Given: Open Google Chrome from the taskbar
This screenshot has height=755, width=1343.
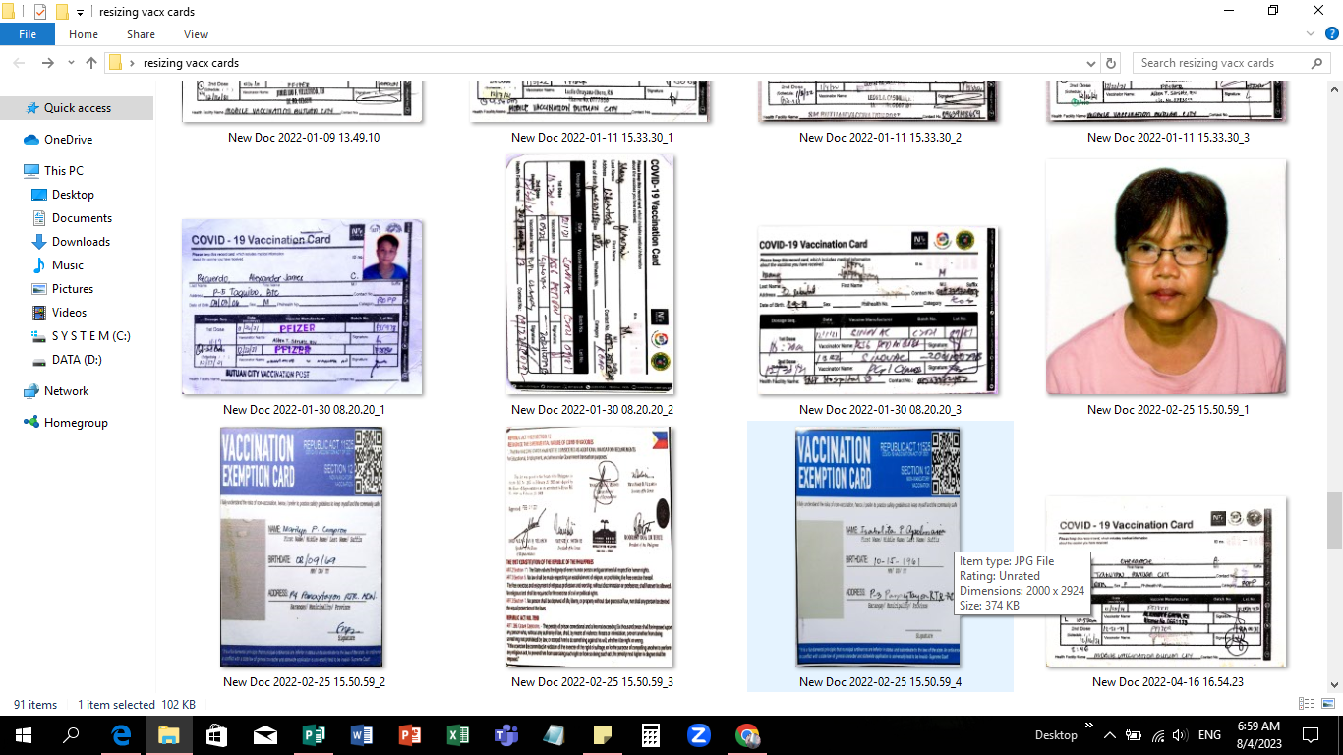Looking at the screenshot, I should point(748,734).
